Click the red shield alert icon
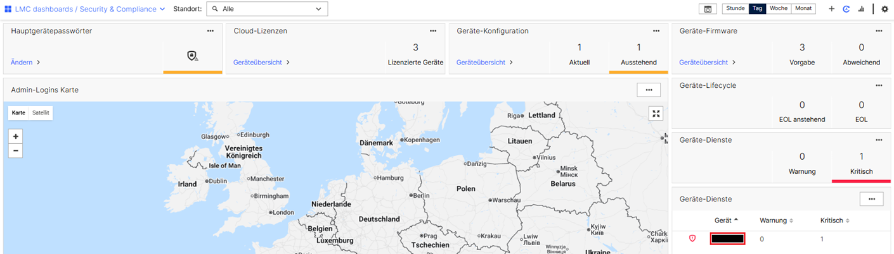This screenshot has width=894, height=254. [692, 238]
